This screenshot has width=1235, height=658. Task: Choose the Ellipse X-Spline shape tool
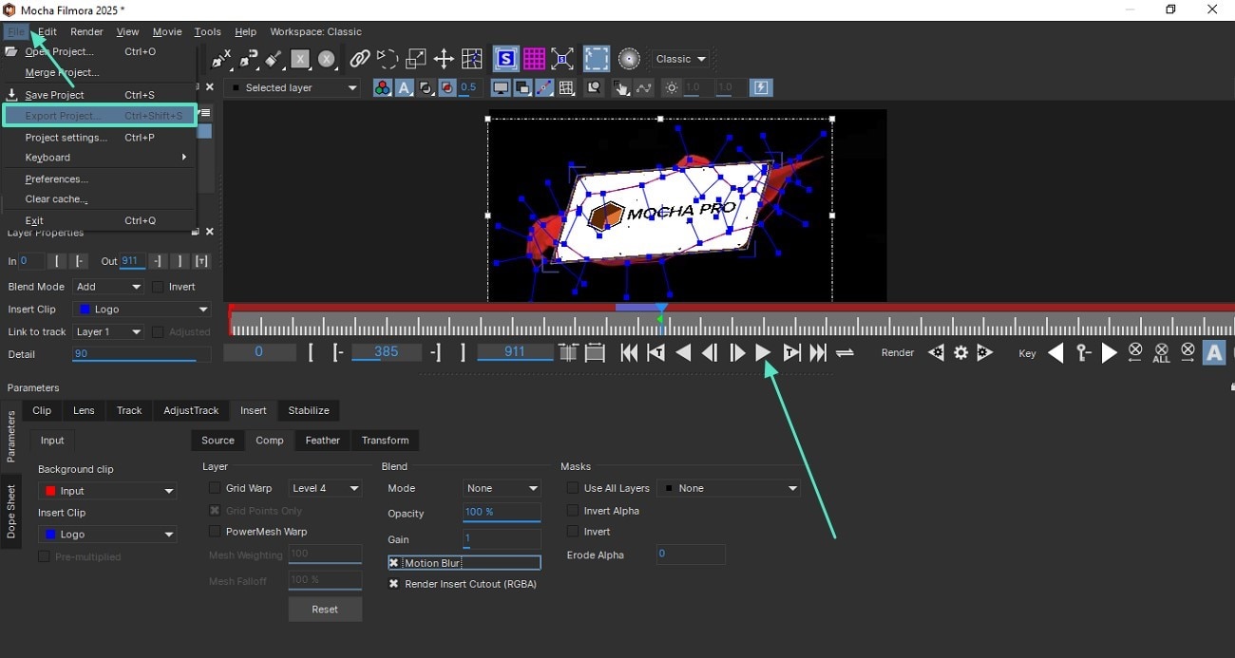click(x=327, y=59)
